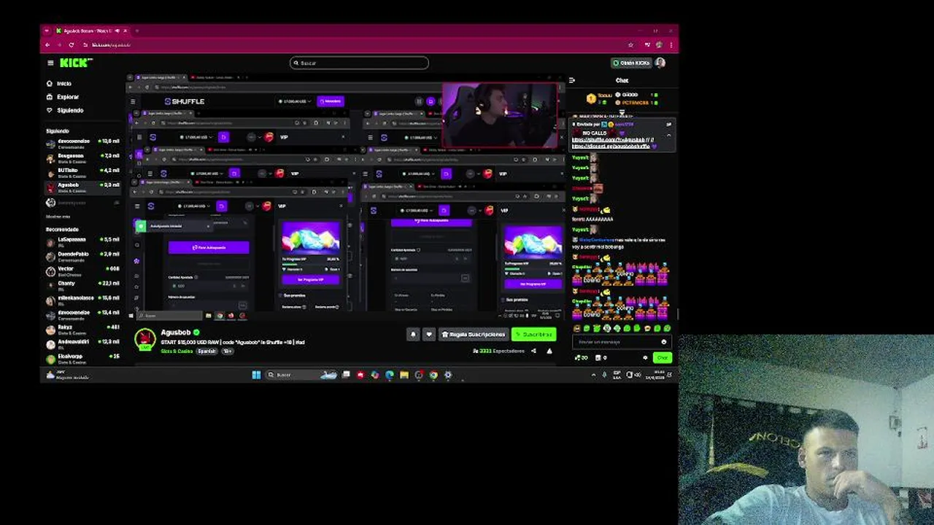The image size is (934, 525).
Task: Open the discord link in the pinned message
Action: [x=611, y=146]
